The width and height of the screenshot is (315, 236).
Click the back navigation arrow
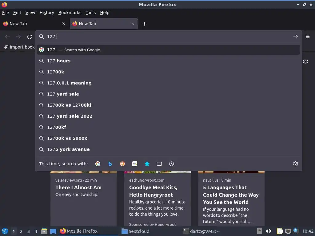(7, 37)
